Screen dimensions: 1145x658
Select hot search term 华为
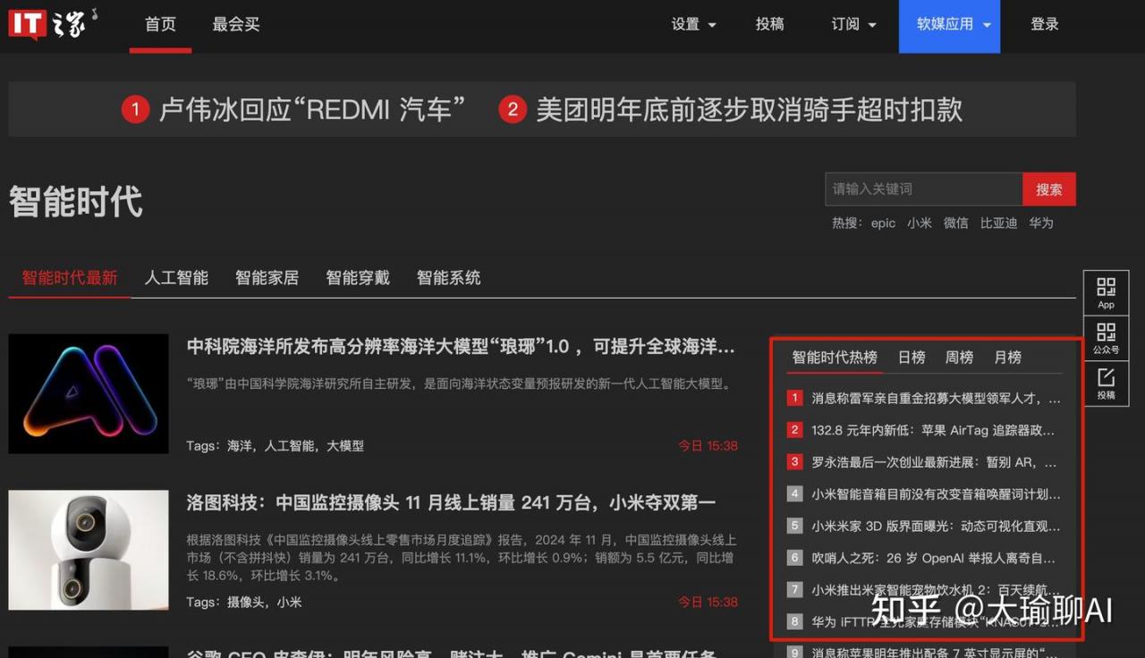(1040, 223)
